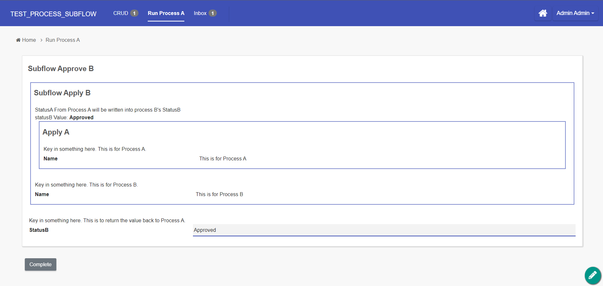The width and height of the screenshot is (603, 286).
Task: Click the house icon button in navbar
Action: pos(543,13)
